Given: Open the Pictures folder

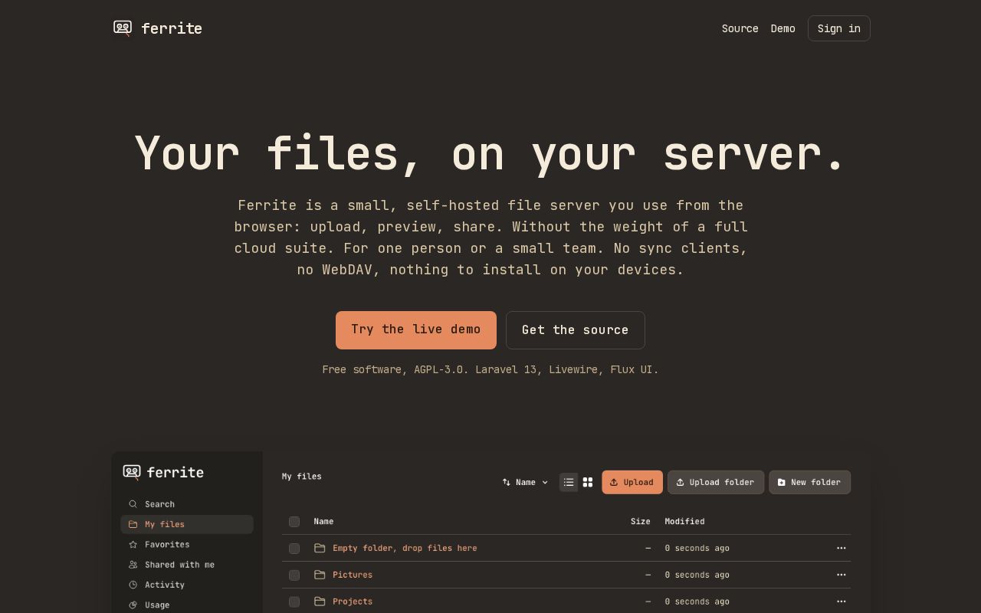Looking at the screenshot, I should pos(353,575).
